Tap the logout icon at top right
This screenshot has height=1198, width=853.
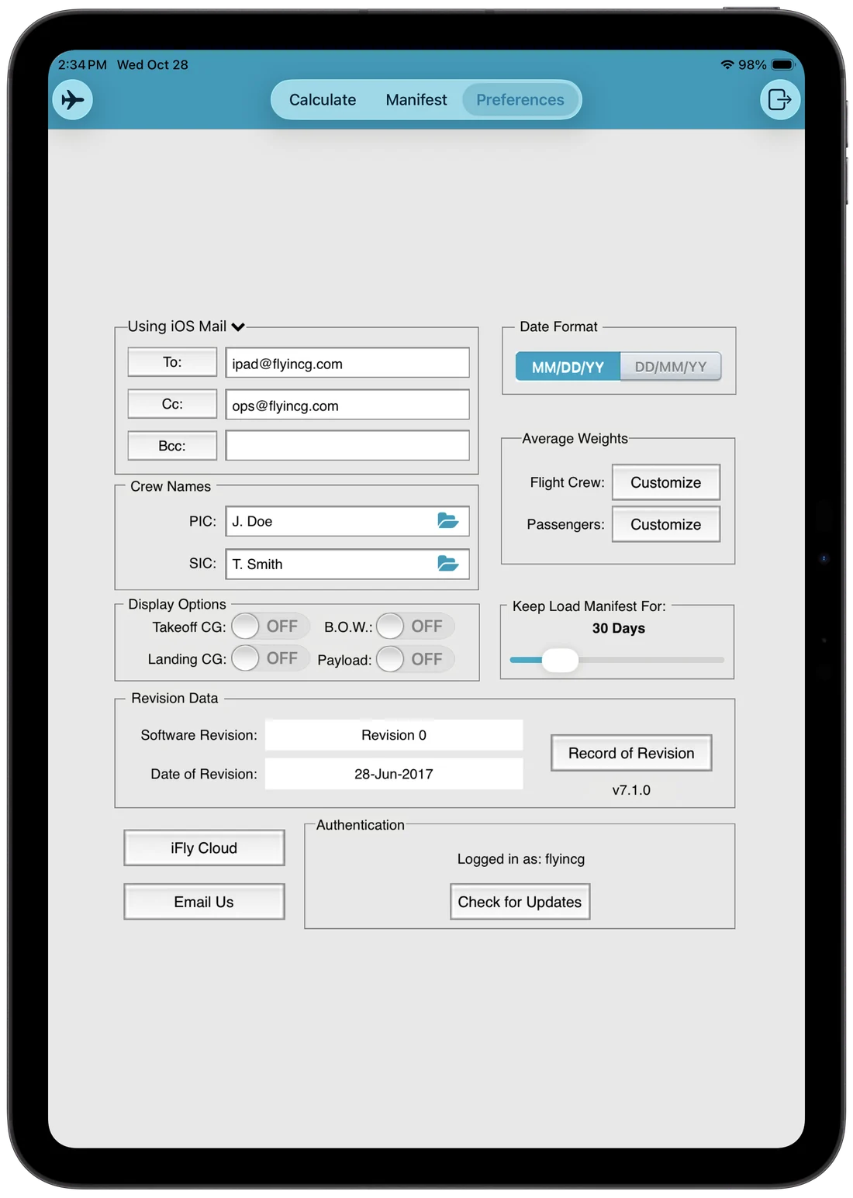779,100
